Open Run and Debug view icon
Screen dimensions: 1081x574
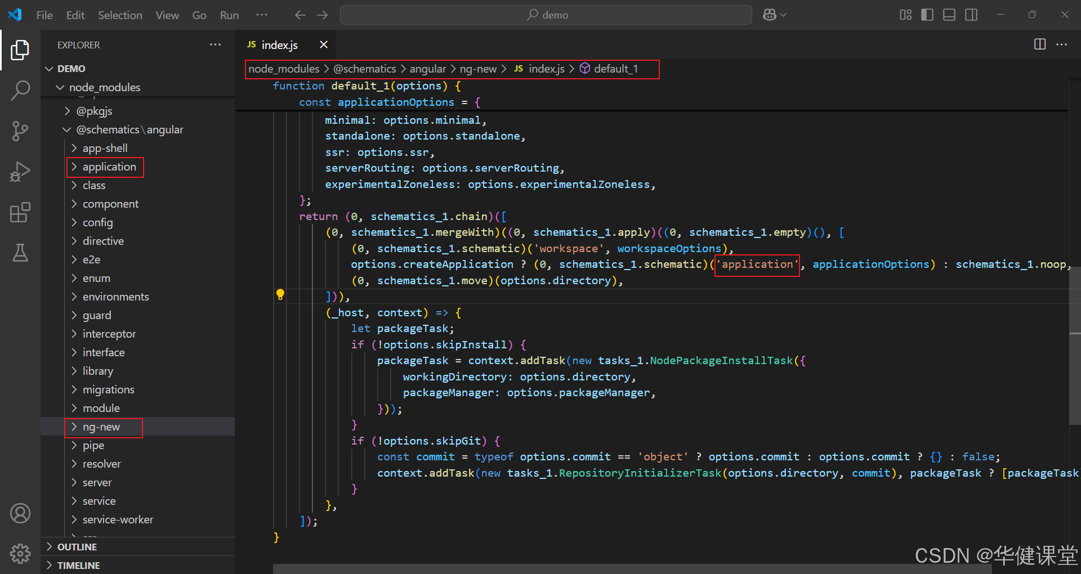pos(20,171)
